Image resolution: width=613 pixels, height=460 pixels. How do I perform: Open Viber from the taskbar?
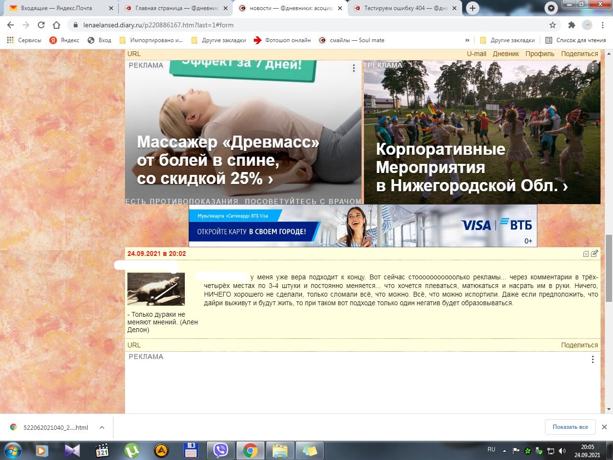click(x=221, y=450)
